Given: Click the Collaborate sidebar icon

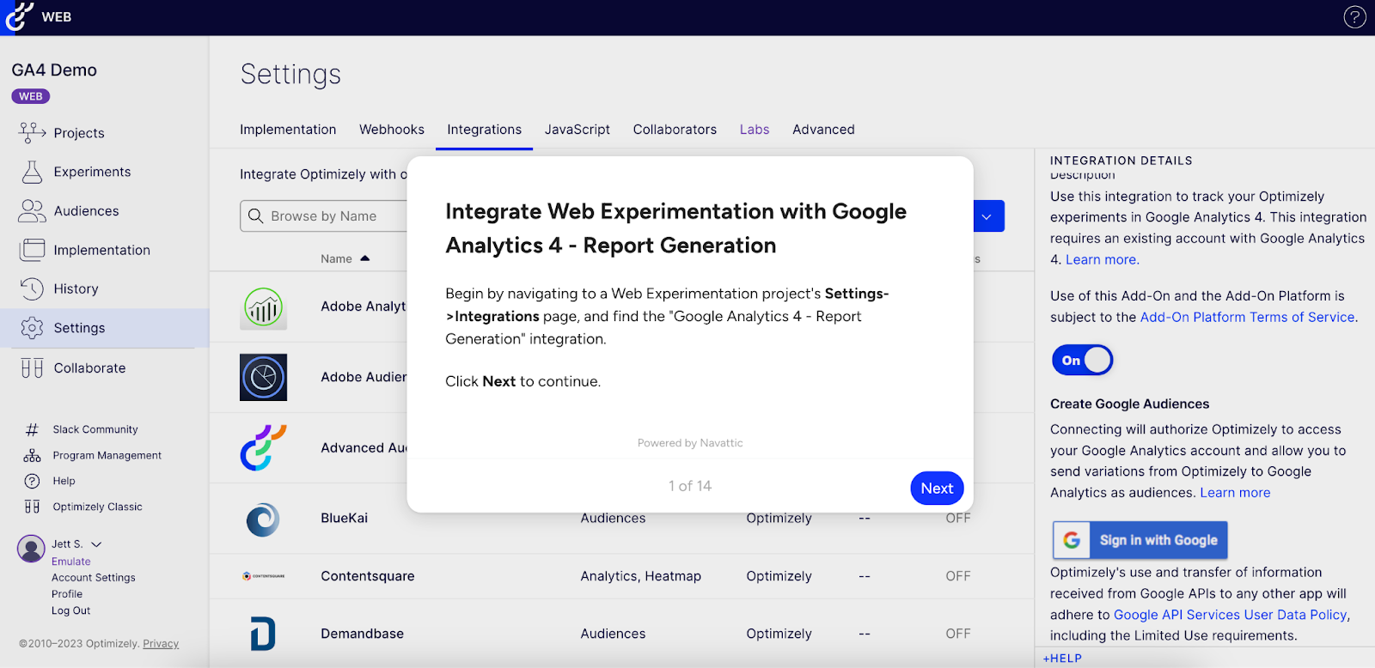Looking at the screenshot, I should [32, 367].
